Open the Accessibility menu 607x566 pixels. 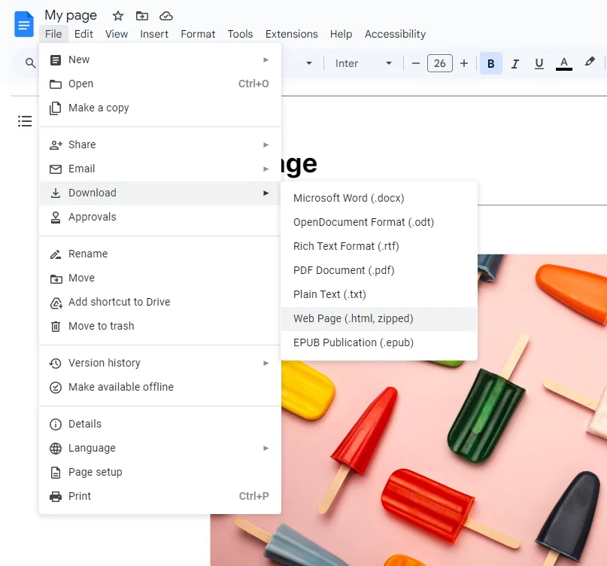tap(395, 34)
